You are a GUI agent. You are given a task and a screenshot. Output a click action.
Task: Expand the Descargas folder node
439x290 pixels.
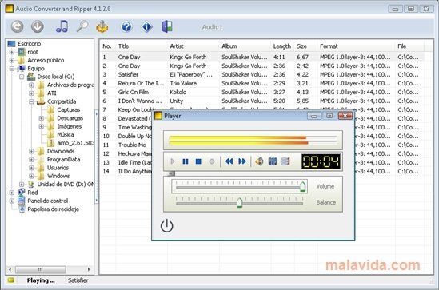42,118
